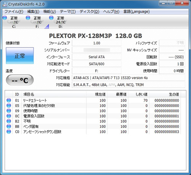Screen dimensions: 191x175
Task: Click raw value 000000000001 of row 0C
Action: tap(167, 116)
